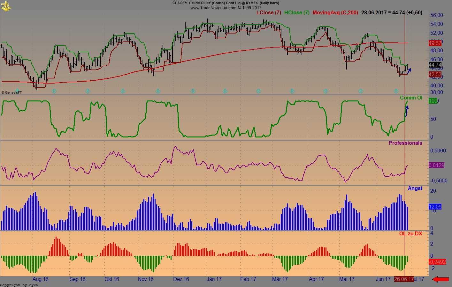Viewport: 452px width, 287px height.
Task: Click the rollover symbol beneath Aug.16
Action: pyautogui.click(x=54, y=91)
